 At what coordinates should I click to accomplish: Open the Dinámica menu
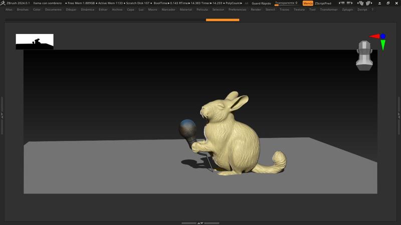pyautogui.click(x=87, y=9)
